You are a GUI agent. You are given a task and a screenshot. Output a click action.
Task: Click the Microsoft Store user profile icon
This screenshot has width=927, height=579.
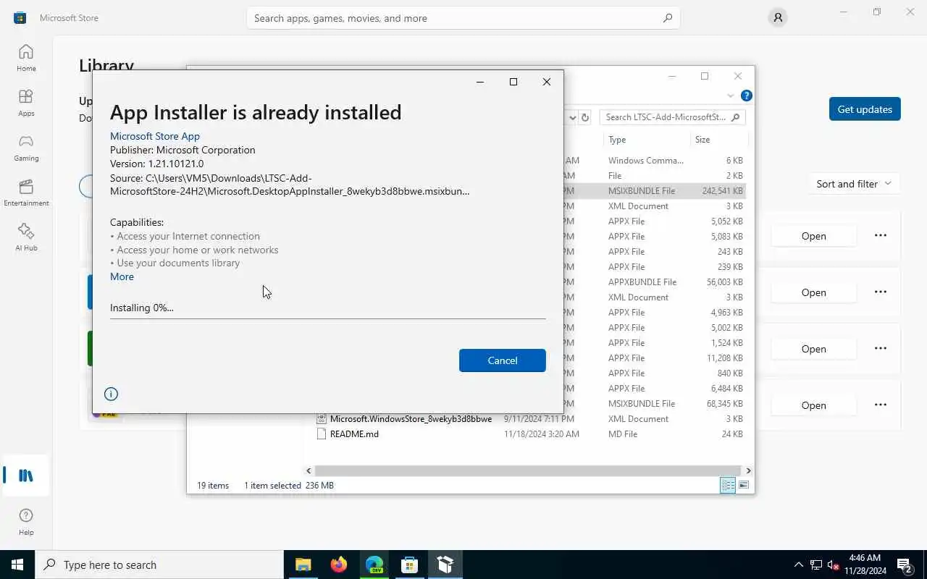778,18
